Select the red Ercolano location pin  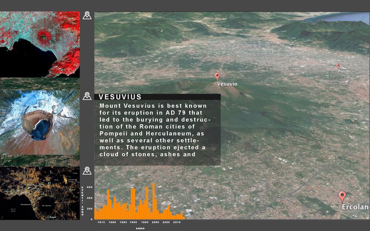(342, 196)
